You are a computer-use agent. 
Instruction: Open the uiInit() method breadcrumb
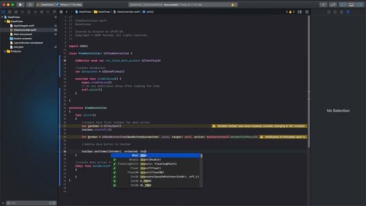(148, 11)
